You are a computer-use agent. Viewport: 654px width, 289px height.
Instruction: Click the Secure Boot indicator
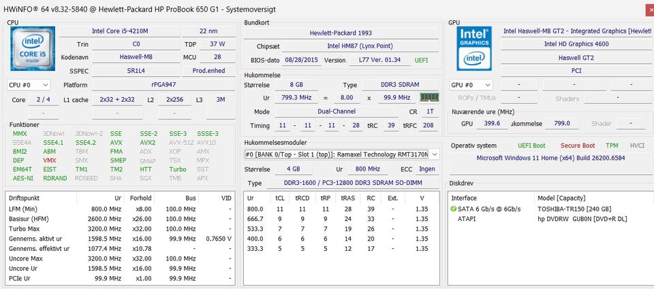pos(578,146)
